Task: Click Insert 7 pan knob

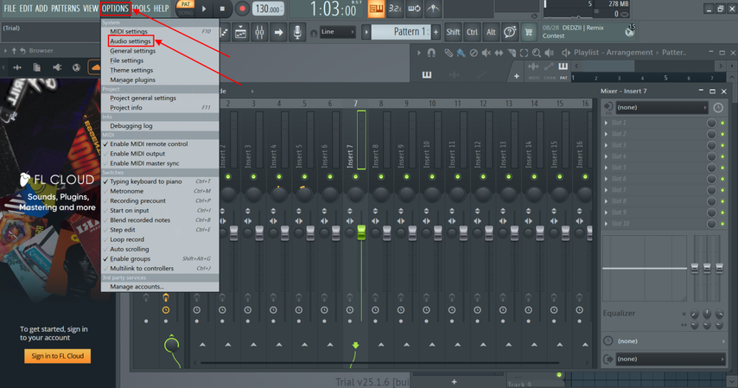Action: coord(355,194)
